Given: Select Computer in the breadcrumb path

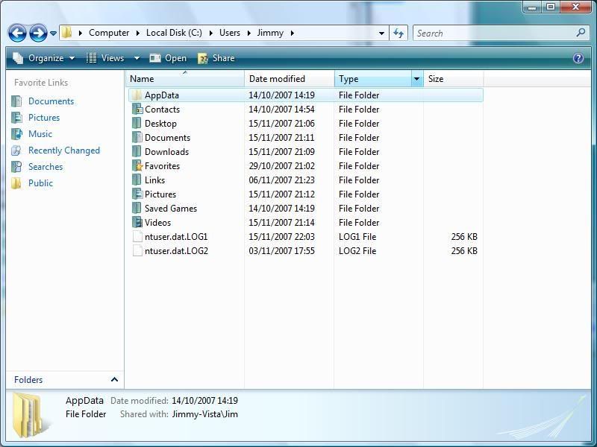Looking at the screenshot, I should 109,33.
